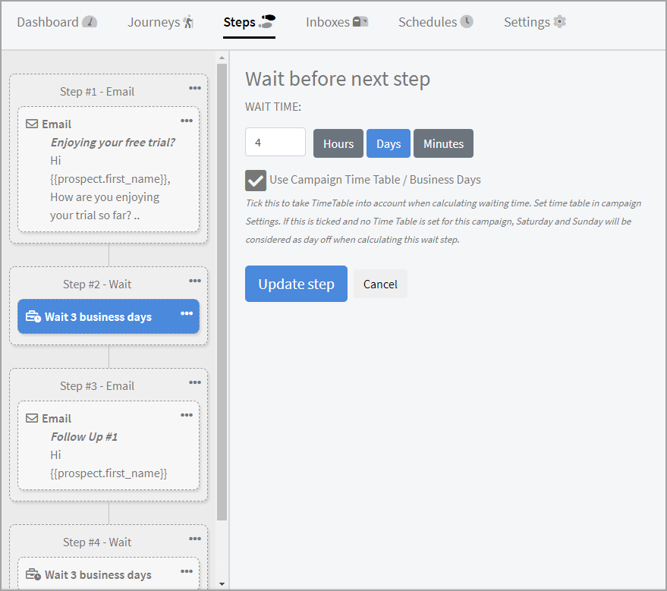Select Hours as wait time unit
667x591 pixels.
338,143
